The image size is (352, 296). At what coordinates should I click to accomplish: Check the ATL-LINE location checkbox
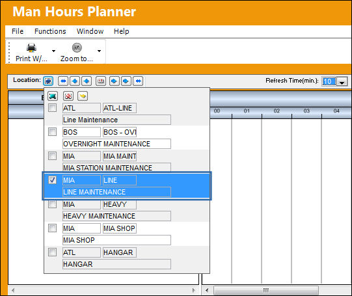pyautogui.click(x=52, y=108)
